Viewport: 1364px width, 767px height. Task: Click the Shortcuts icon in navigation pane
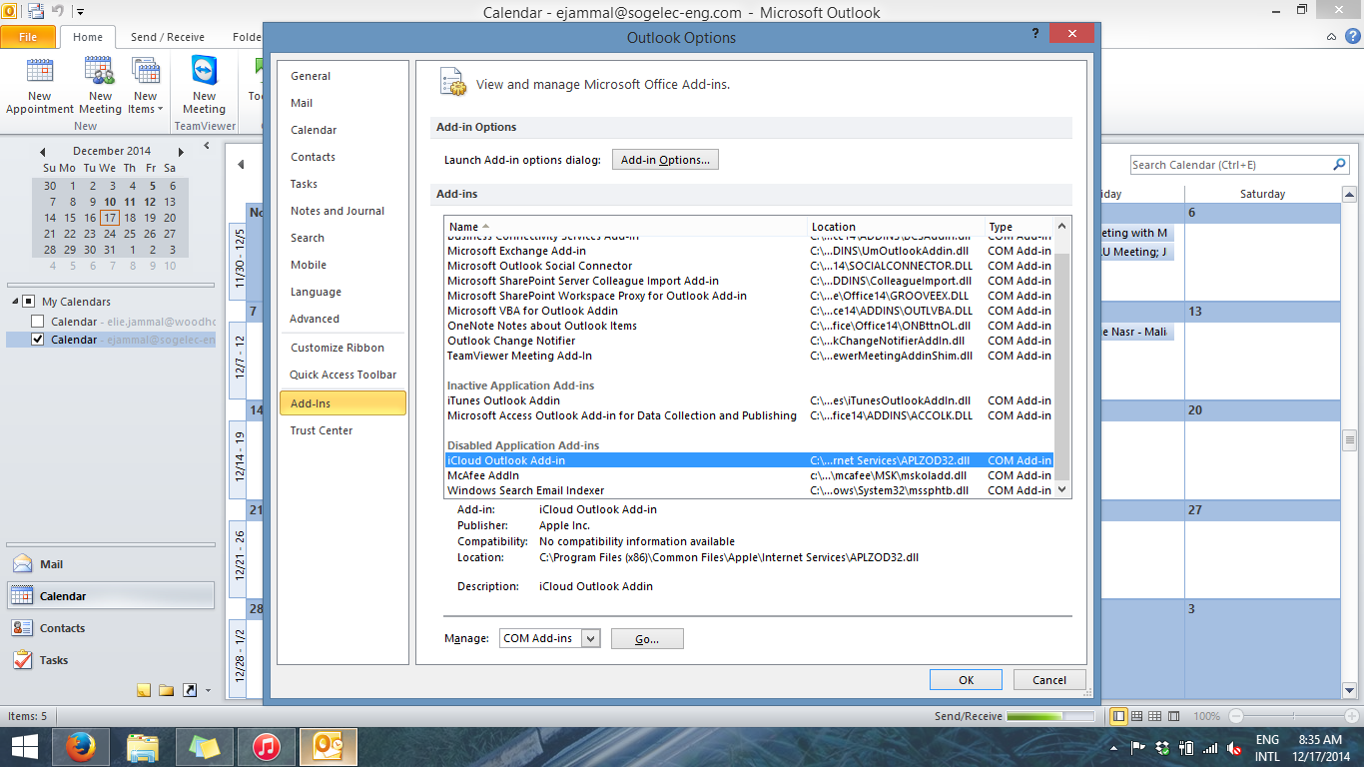(x=188, y=690)
